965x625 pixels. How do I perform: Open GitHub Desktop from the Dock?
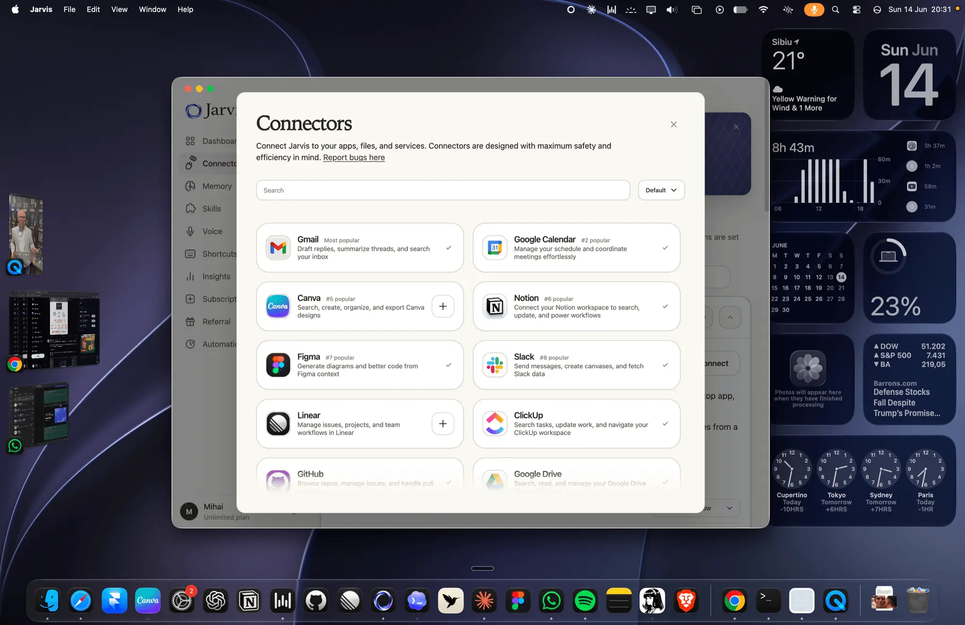tap(316, 600)
